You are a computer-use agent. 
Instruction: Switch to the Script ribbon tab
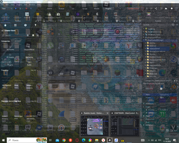pos(85,9)
